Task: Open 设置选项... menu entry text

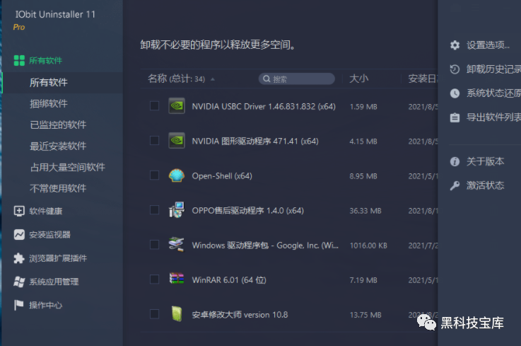Action: point(488,45)
